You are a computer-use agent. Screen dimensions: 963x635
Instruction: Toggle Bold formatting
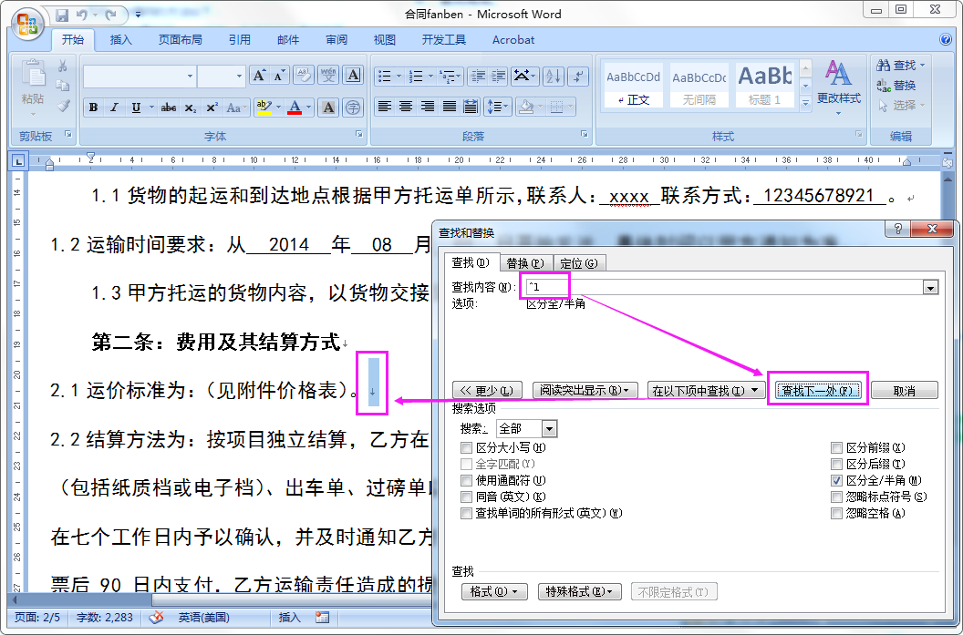[93, 108]
